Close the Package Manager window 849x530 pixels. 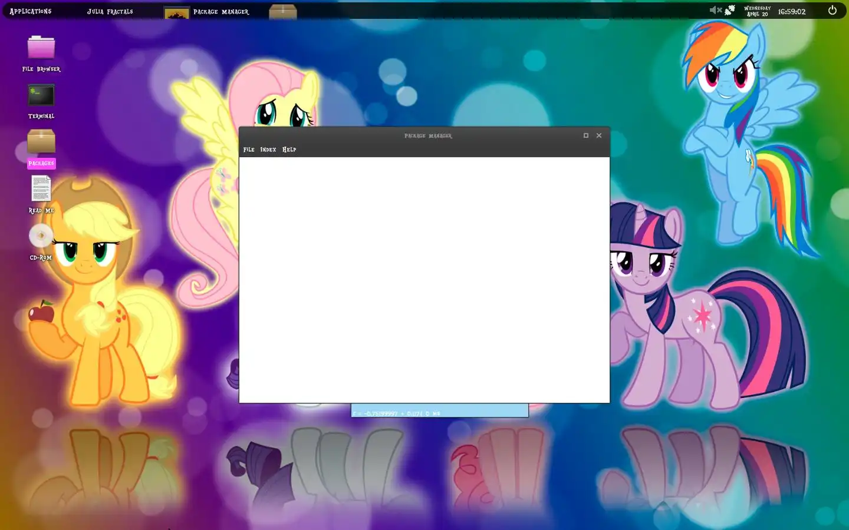coord(599,135)
